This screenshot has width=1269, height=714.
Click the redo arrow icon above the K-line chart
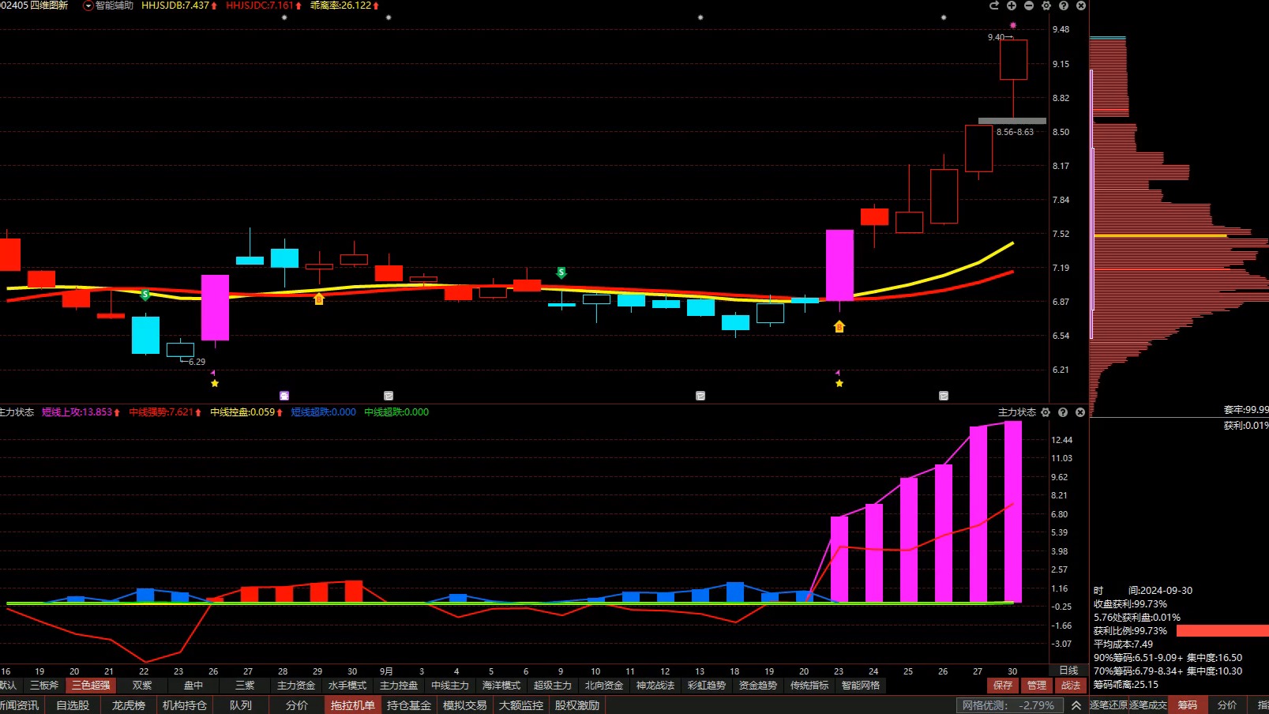[x=994, y=6]
